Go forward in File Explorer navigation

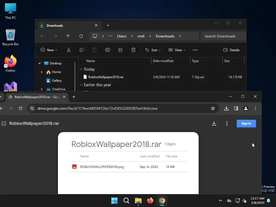point(55,36)
